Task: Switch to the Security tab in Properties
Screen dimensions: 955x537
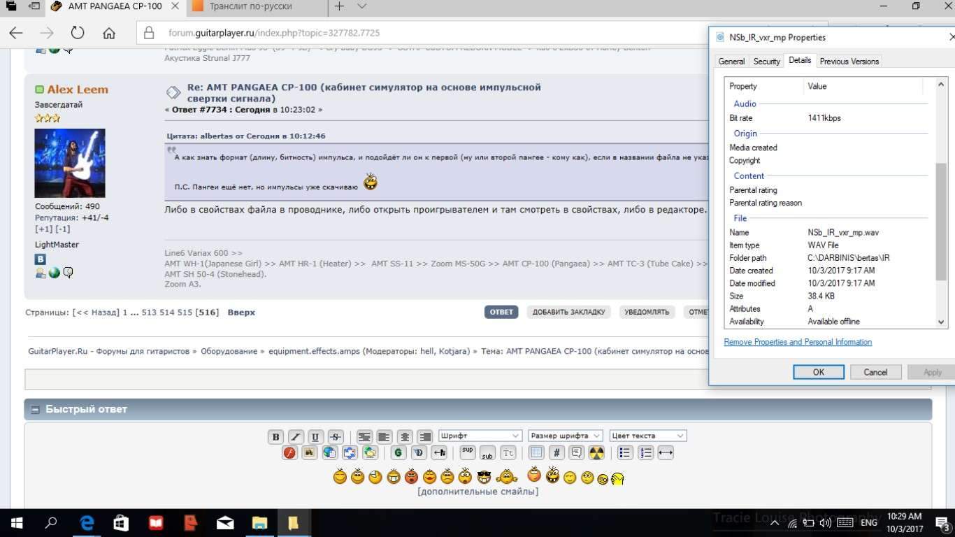Action: 766,62
